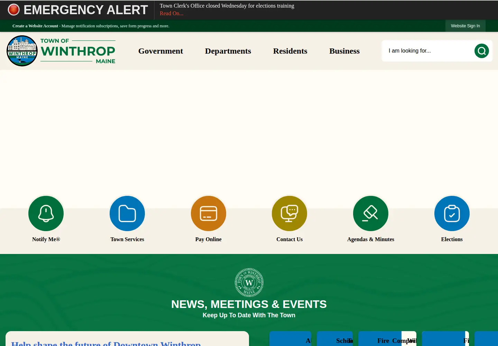Click the Town Clerk's Office closed alert text

pos(227,6)
